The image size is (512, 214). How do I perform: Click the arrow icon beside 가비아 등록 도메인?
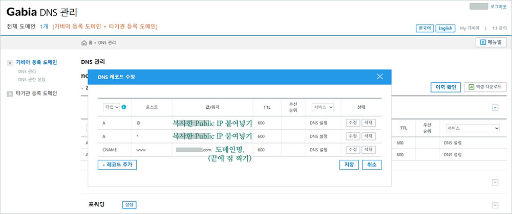pyautogui.click(x=10, y=63)
